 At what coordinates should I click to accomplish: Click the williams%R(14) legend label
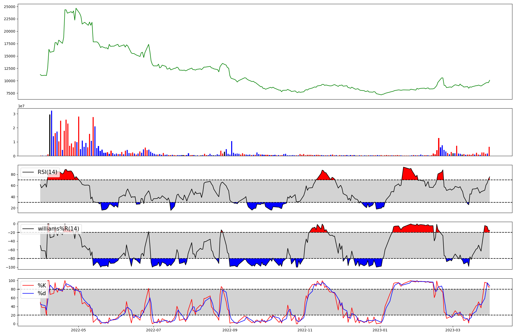pos(58,229)
